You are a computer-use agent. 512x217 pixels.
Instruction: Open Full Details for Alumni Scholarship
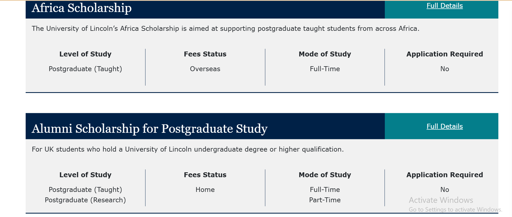[x=445, y=126]
